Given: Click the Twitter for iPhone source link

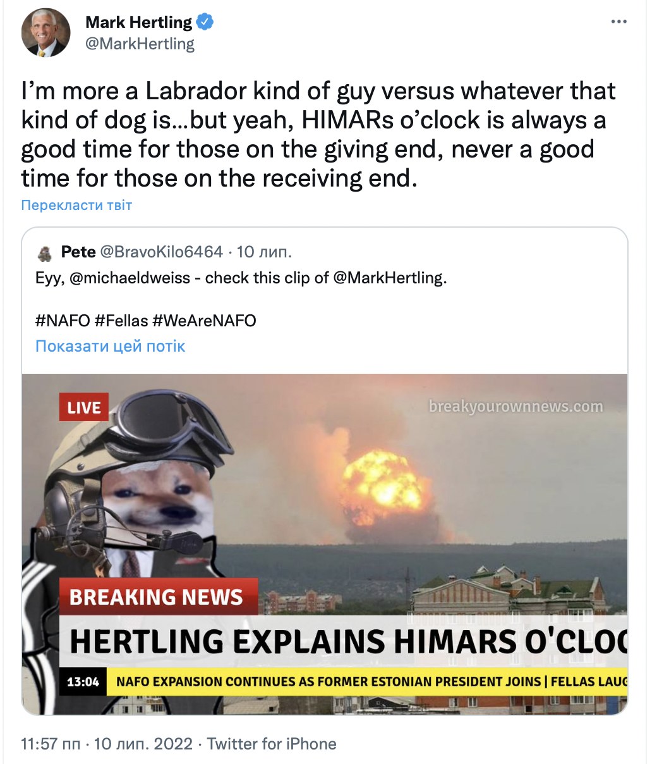Looking at the screenshot, I should 272,744.
